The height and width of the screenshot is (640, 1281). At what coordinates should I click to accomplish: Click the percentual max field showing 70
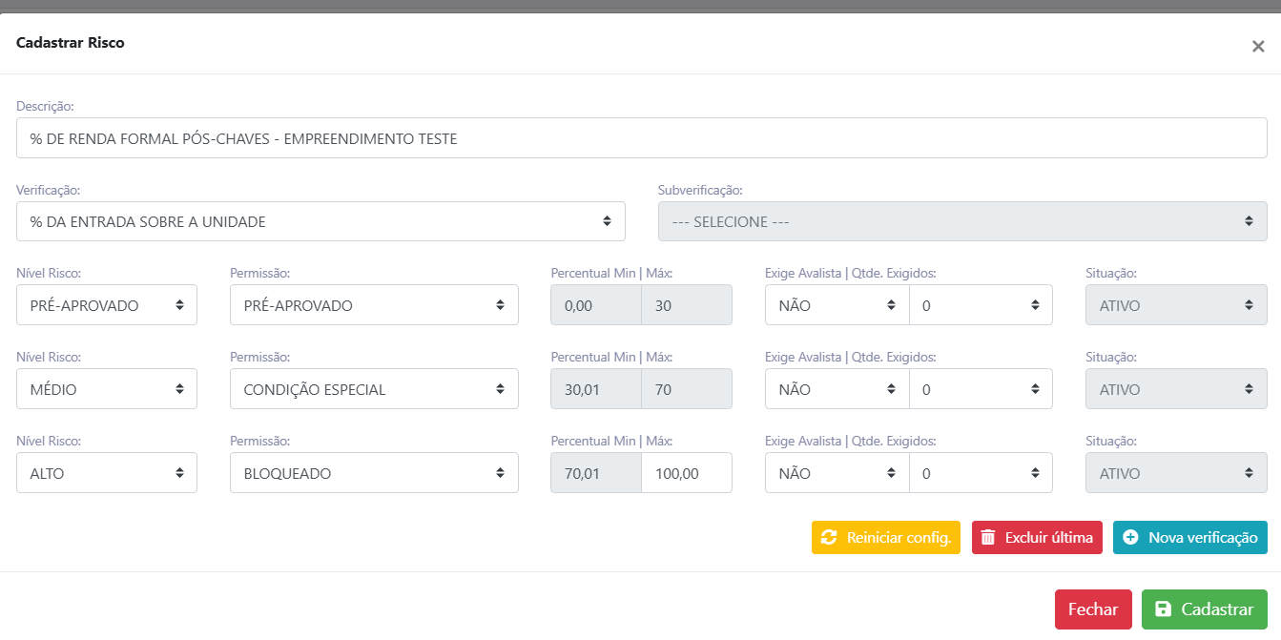[x=687, y=389]
